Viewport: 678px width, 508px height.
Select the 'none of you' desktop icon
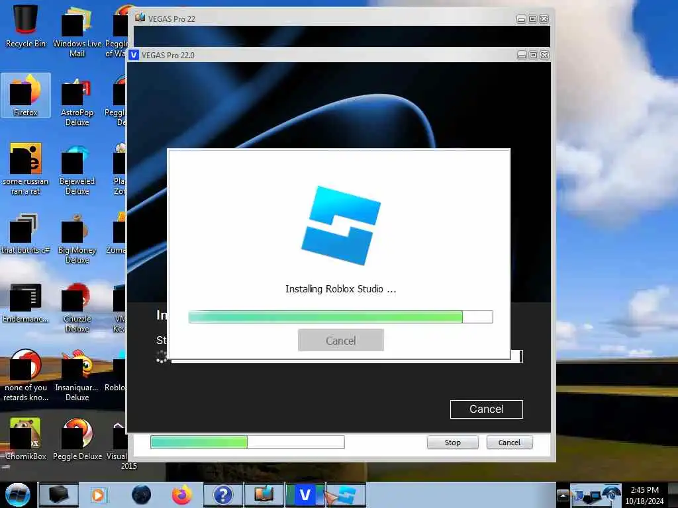pyautogui.click(x=26, y=375)
